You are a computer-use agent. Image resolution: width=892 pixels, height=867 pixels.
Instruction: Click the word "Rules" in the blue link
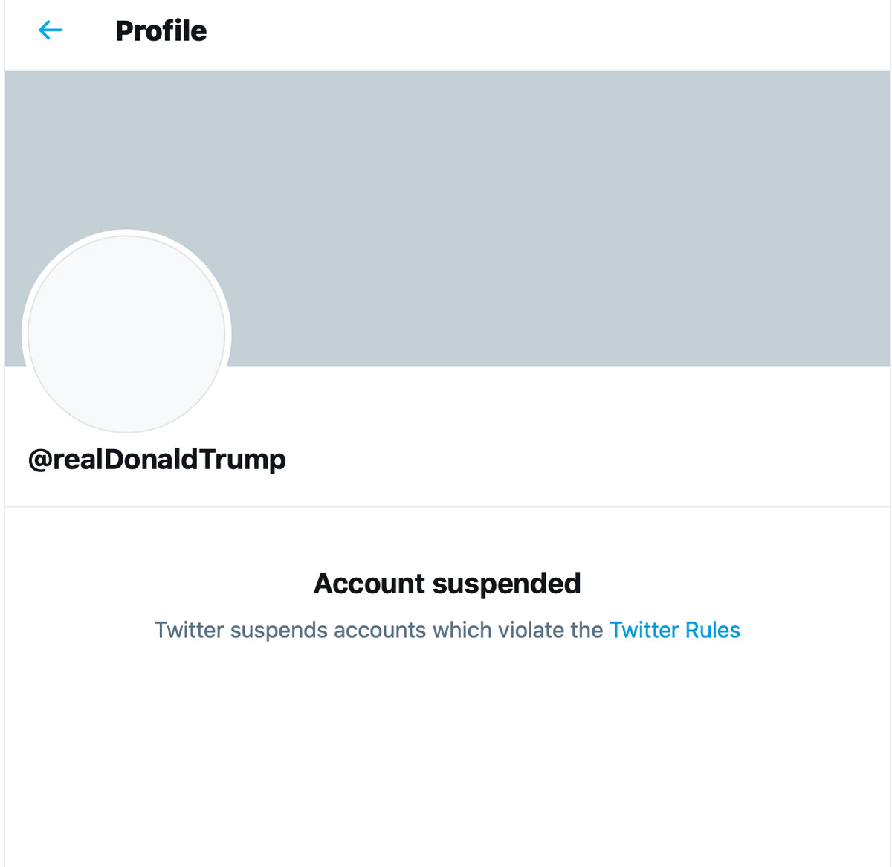click(x=712, y=630)
